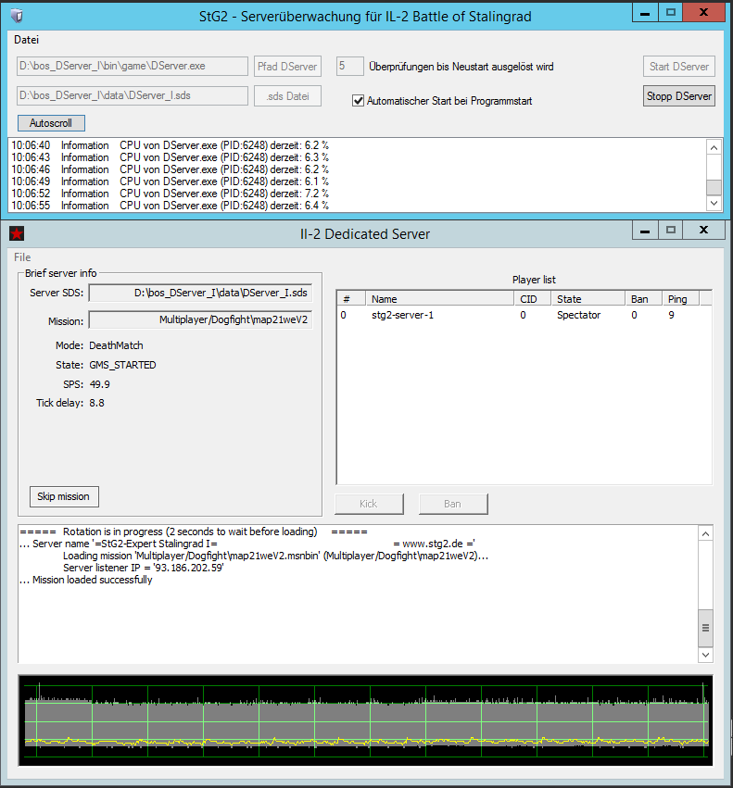Click the Mission field
The image size is (733, 788).
(x=200, y=320)
